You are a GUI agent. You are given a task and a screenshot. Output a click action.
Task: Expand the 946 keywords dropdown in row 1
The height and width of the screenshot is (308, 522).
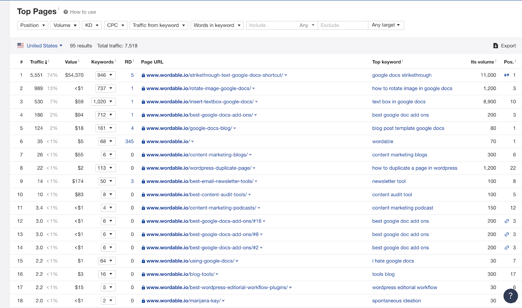[x=105, y=75]
